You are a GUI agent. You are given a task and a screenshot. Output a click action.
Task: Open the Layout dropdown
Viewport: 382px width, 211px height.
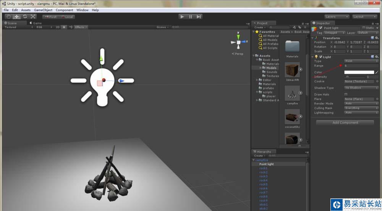tap(365, 16)
